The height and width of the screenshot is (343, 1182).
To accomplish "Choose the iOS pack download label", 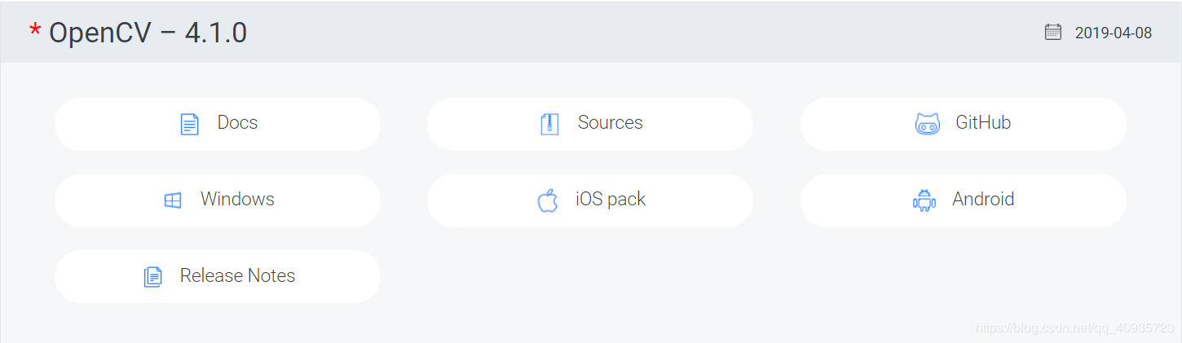I will (x=611, y=200).
